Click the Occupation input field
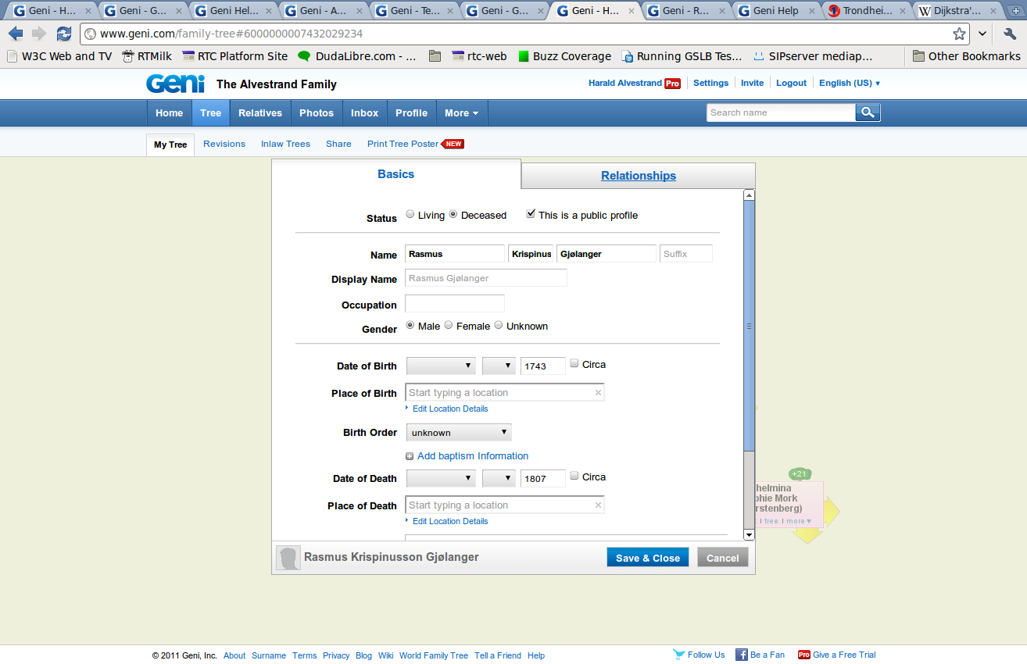 point(455,304)
